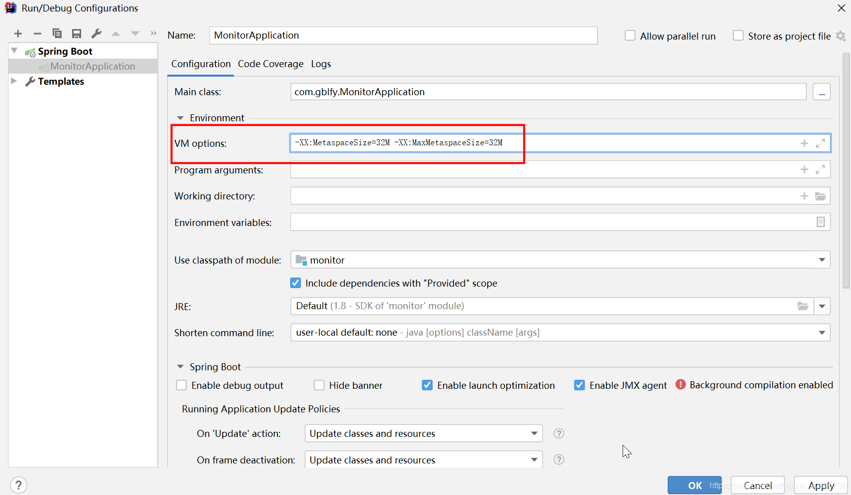This screenshot has width=851, height=495.
Task: Open edit templates via the wrench icon
Action: click(96, 34)
